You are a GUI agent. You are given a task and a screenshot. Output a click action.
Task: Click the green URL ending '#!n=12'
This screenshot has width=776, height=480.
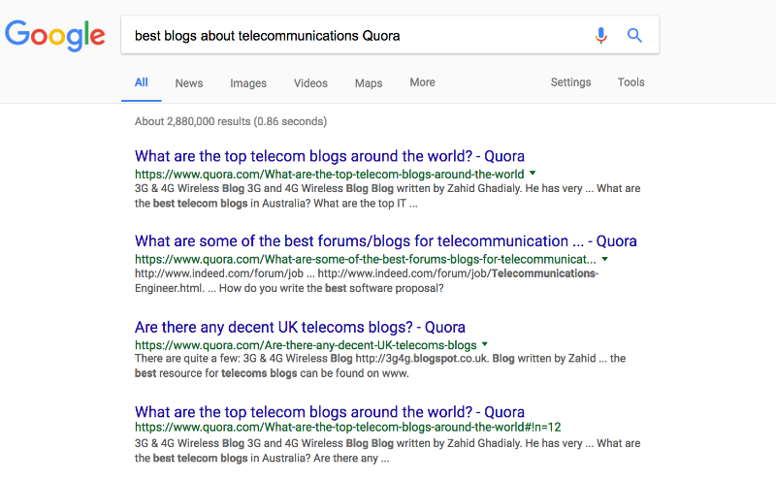click(x=348, y=427)
